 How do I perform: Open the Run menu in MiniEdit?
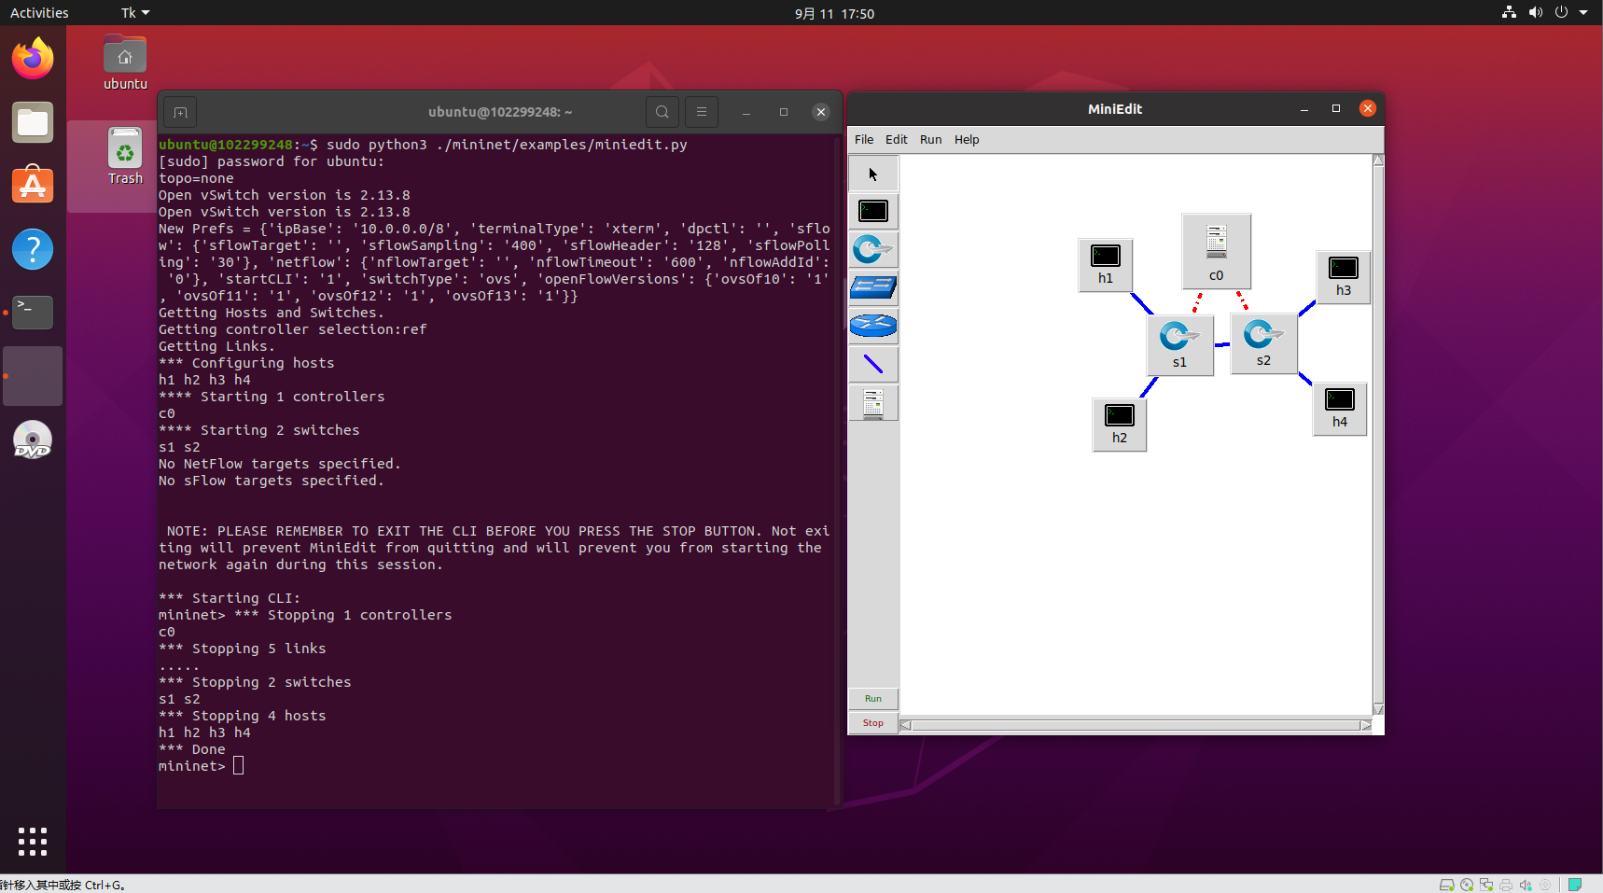click(x=931, y=139)
